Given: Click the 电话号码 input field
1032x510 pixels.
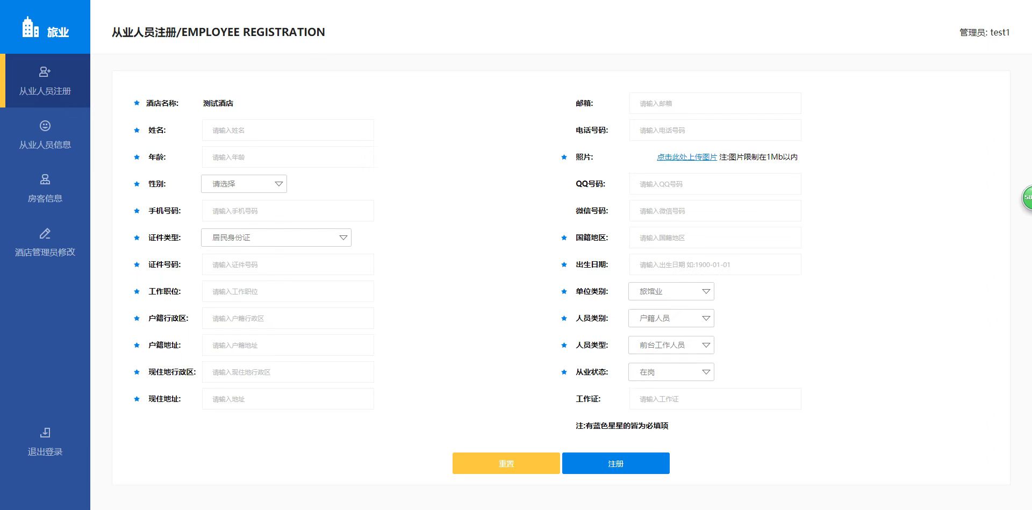Looking at the screenshot, I should 715,130.
